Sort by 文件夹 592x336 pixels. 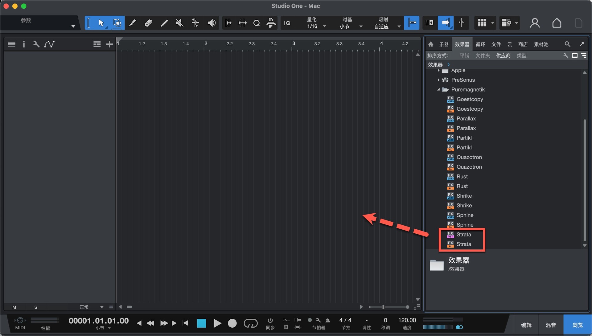point(483,55)
